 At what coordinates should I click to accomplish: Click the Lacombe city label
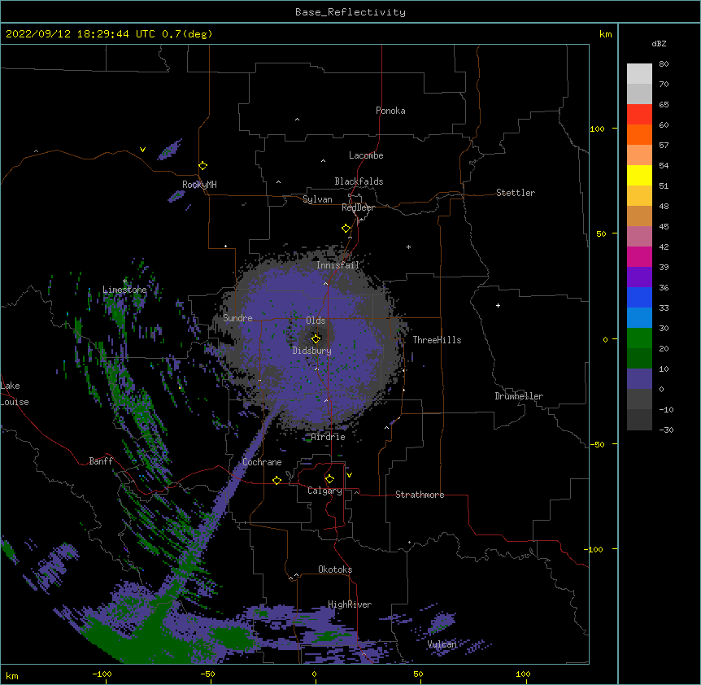pyautogui.click(x=366, y=155)
